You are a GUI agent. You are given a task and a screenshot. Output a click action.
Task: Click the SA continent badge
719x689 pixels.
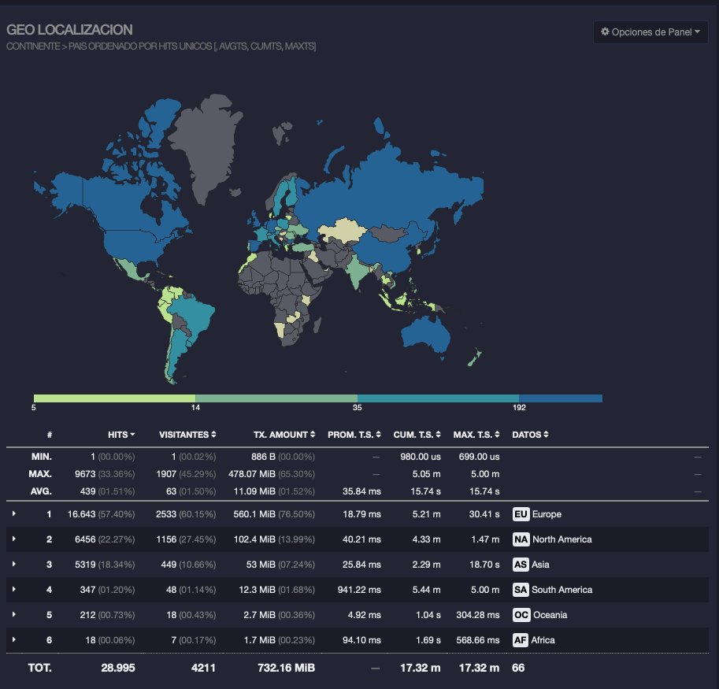pyautogui.click(x=521, y=590)
